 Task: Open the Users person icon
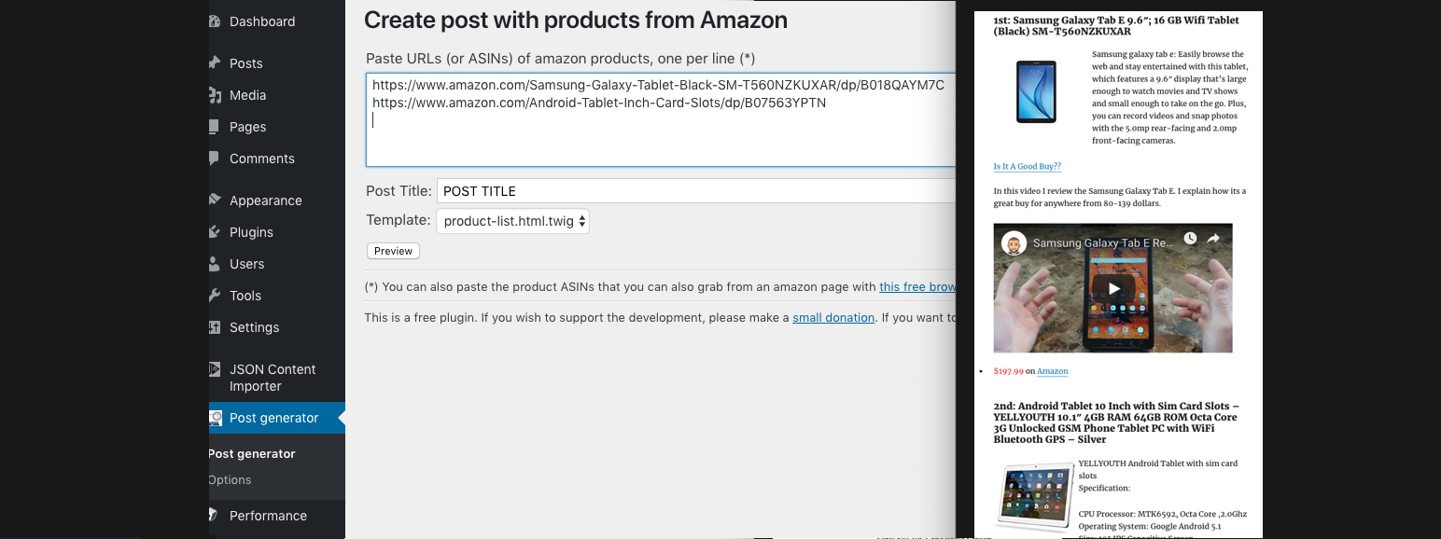tap(215, 264)
